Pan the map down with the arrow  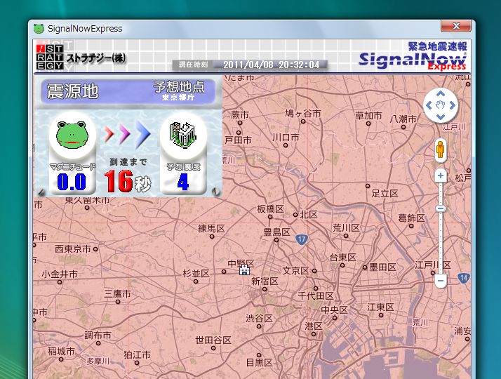coord(441,117)
